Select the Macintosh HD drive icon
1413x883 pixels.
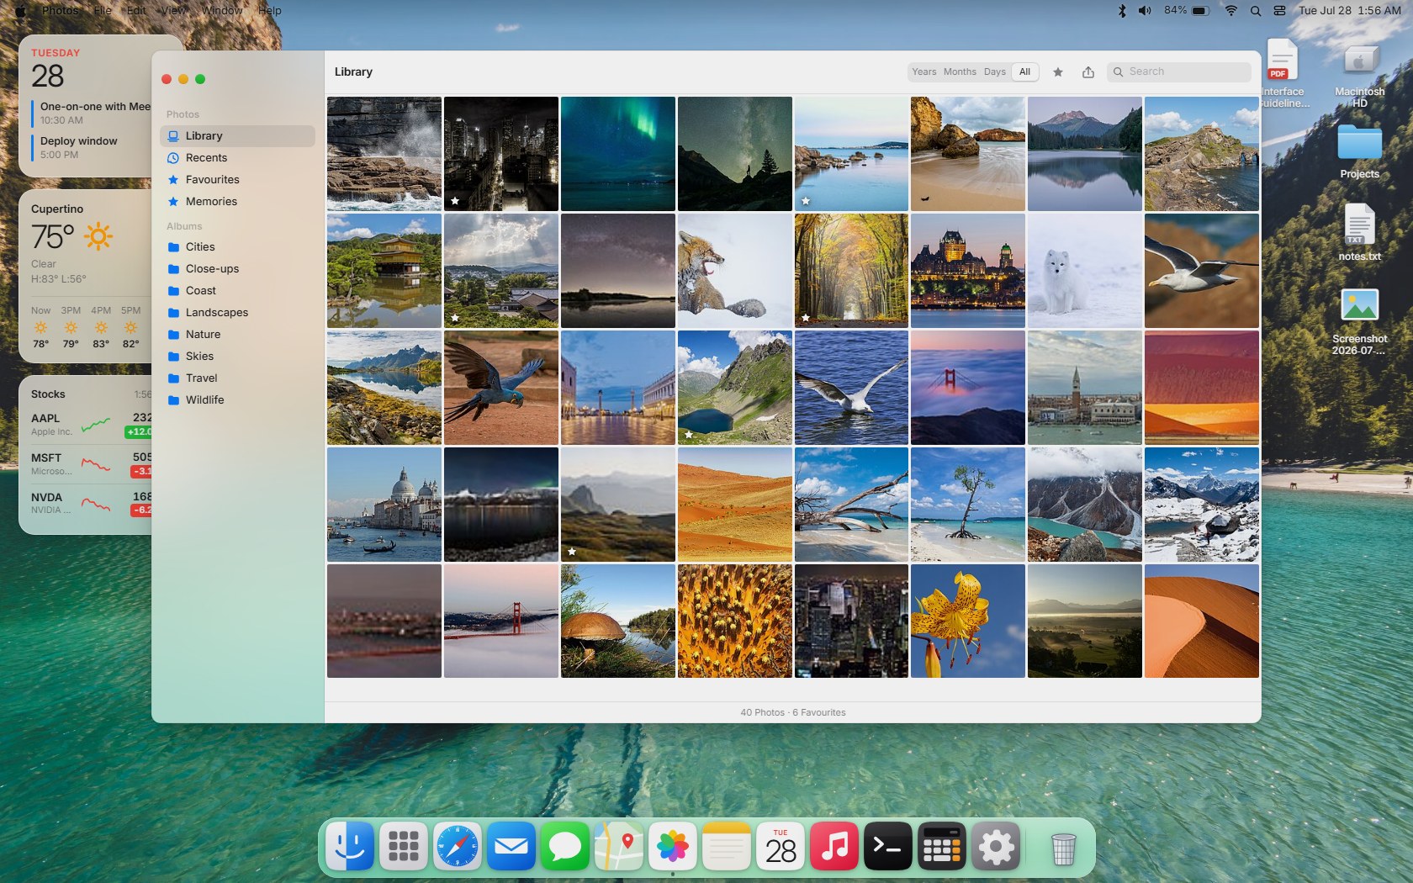(1359, 74)
